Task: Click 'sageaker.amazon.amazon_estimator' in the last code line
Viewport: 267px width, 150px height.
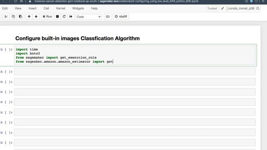Action: (58, 62)
